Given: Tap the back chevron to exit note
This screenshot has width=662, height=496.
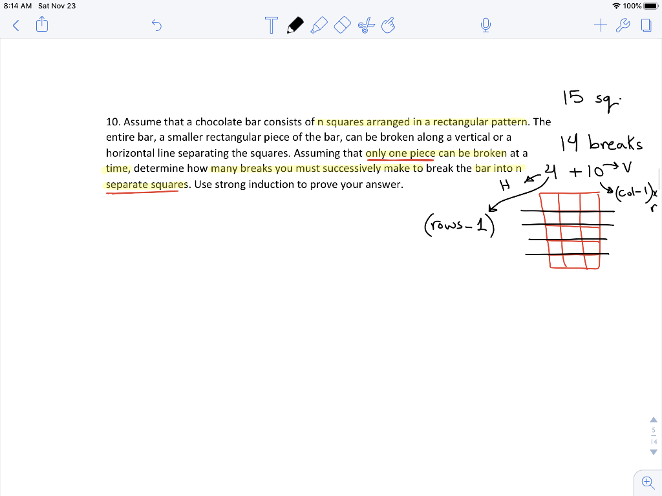Looking at the screenshot, I should (15, 25).
